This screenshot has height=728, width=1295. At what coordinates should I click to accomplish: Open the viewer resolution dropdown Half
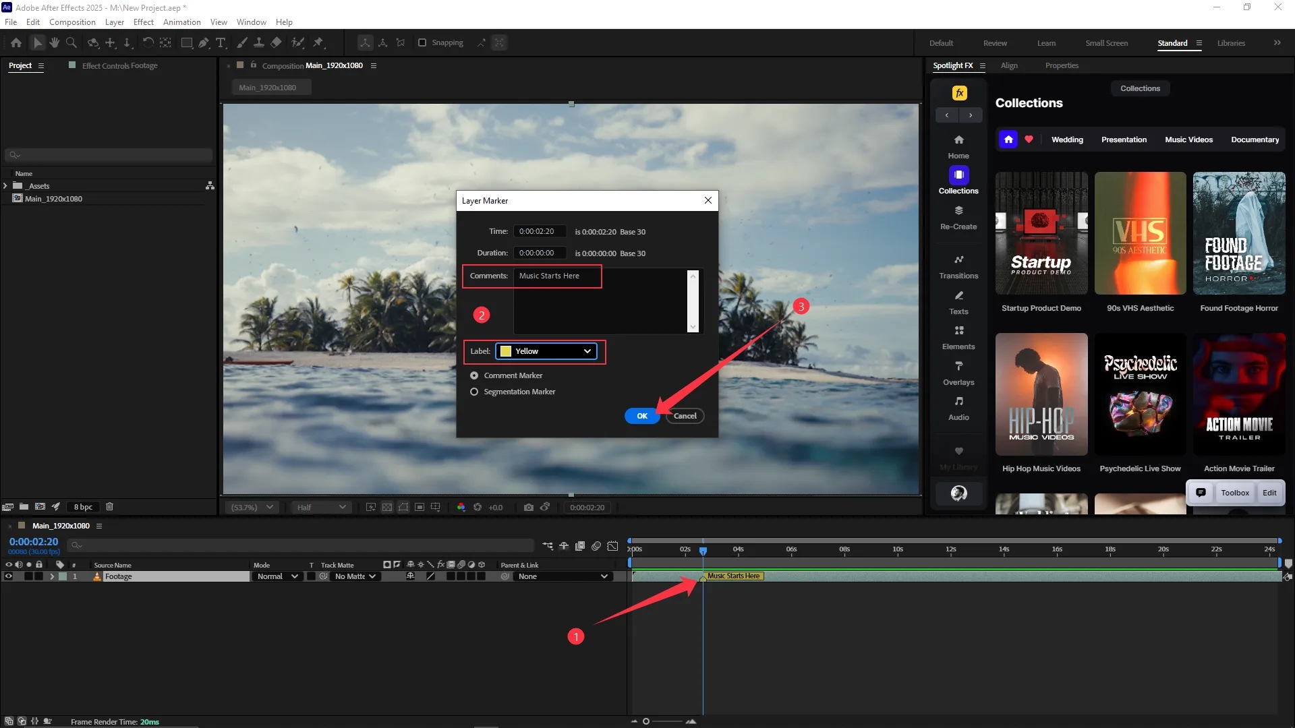(x=321, y=507)
